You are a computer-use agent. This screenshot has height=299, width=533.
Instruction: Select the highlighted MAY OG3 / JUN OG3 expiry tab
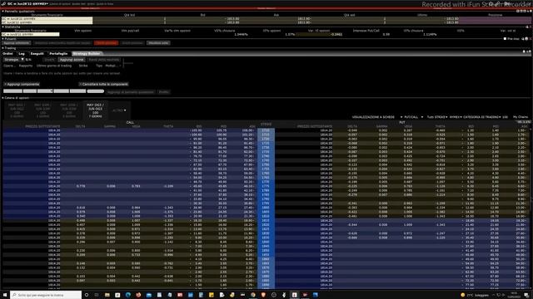[95, 110]
